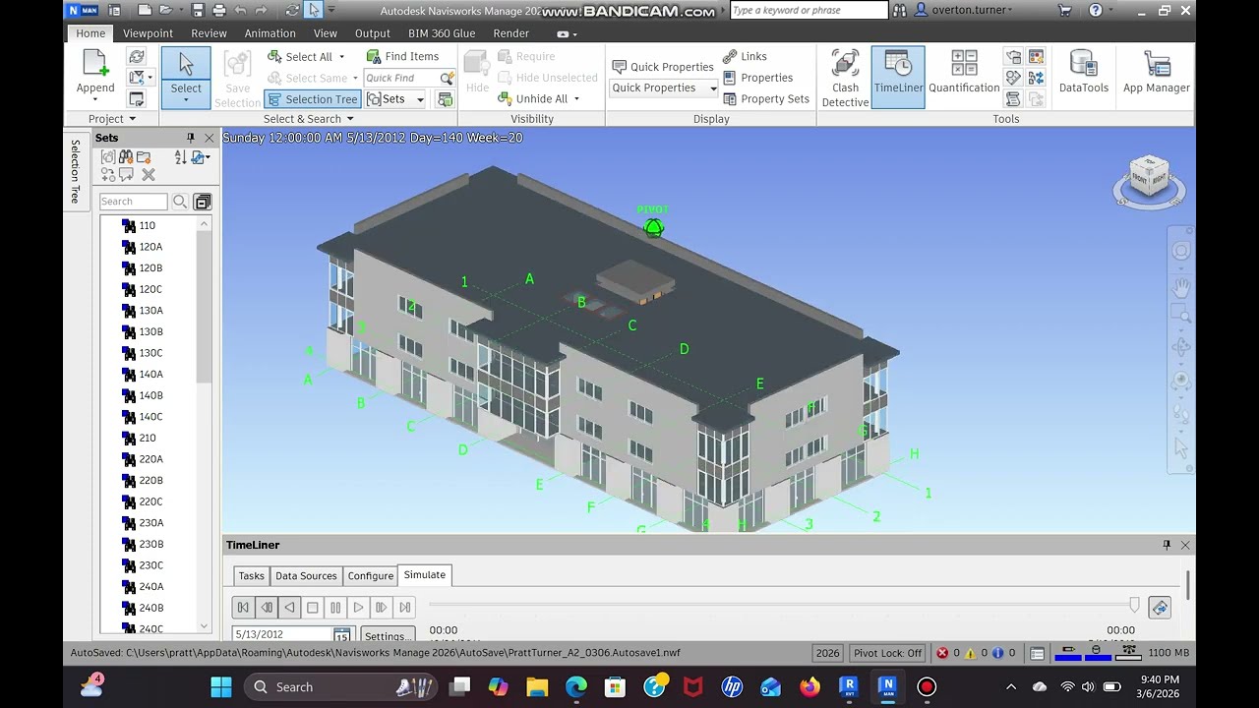Click the Pan hand tool in navigation bar
This screenshot has height=708, width=1259.
click(x=1181, y=287)
